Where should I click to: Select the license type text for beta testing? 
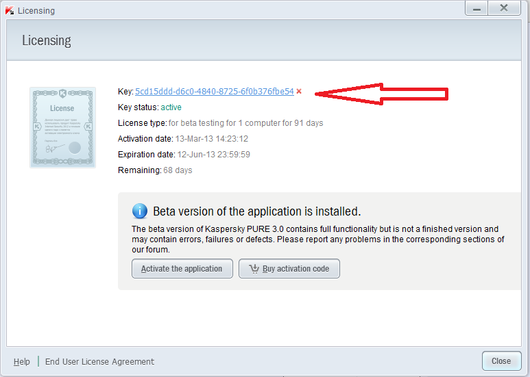(x=245, y=123)
